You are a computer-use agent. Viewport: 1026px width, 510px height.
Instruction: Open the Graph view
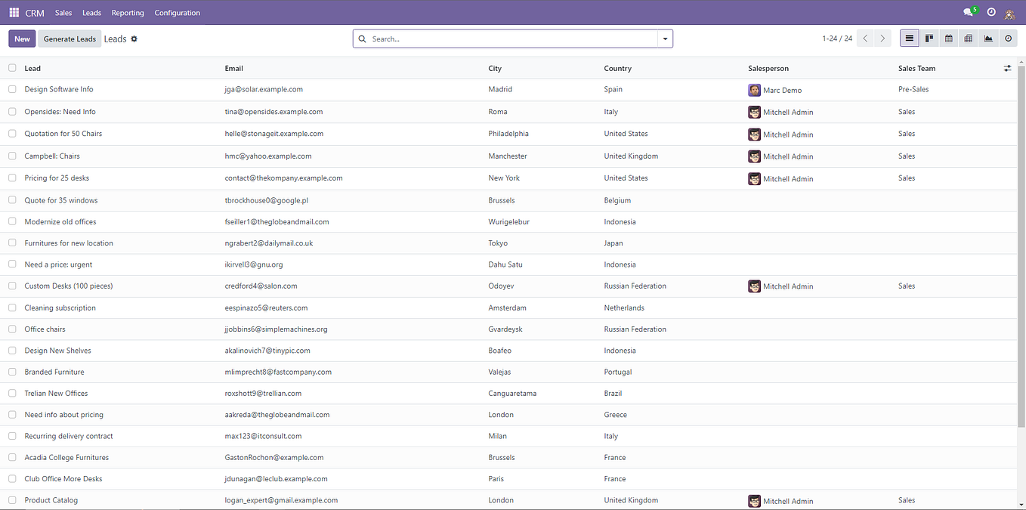pyautogui.click(x=988, y=38)
